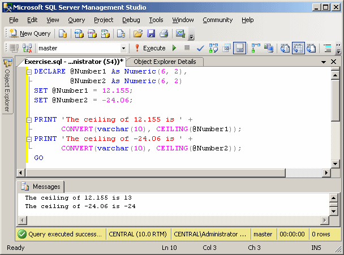
Task: Open the Help menu
Action: pyautogui.click(x=248, y=20)
